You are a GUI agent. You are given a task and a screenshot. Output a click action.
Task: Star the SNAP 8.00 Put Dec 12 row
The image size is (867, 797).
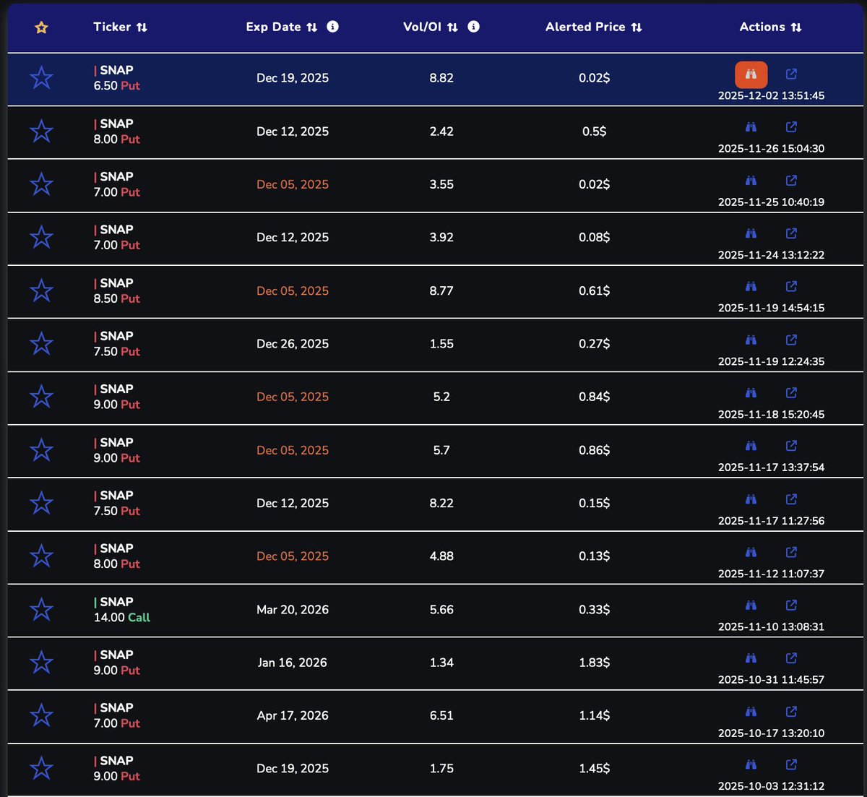pyautogui.click(x=41, y=132)
